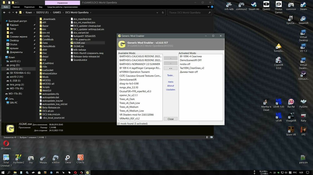Open Окна gear desktop shortcut
The width and height of the screenshot is (313, 175).
pyautogui.click(x=68, y=159)
